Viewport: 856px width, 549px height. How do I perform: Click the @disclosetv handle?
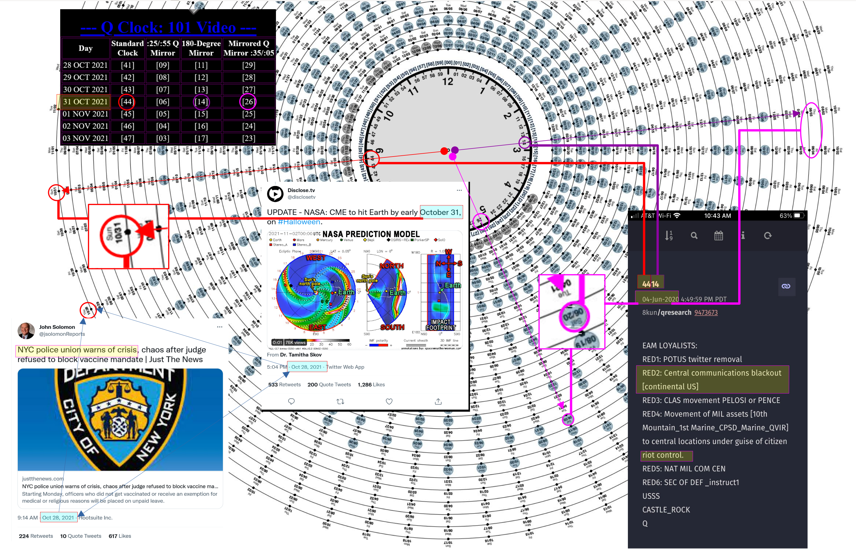301,197
